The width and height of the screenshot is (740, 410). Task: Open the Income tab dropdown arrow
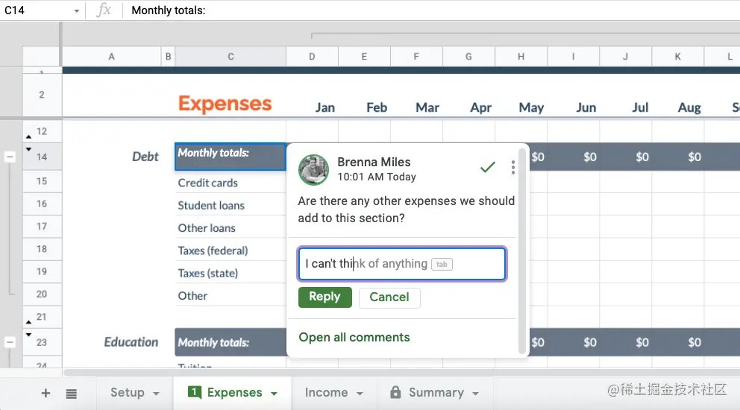360,394
